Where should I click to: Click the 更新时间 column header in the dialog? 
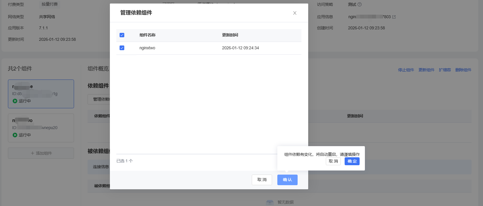230,35
